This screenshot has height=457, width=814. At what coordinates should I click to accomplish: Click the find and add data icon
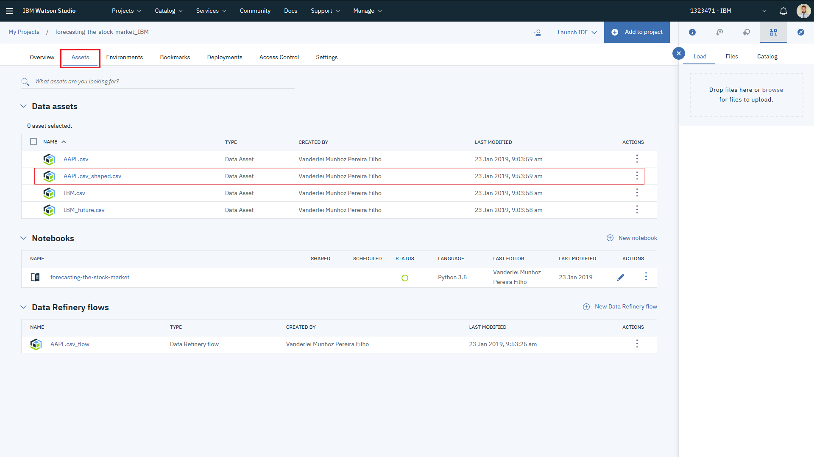774,32
